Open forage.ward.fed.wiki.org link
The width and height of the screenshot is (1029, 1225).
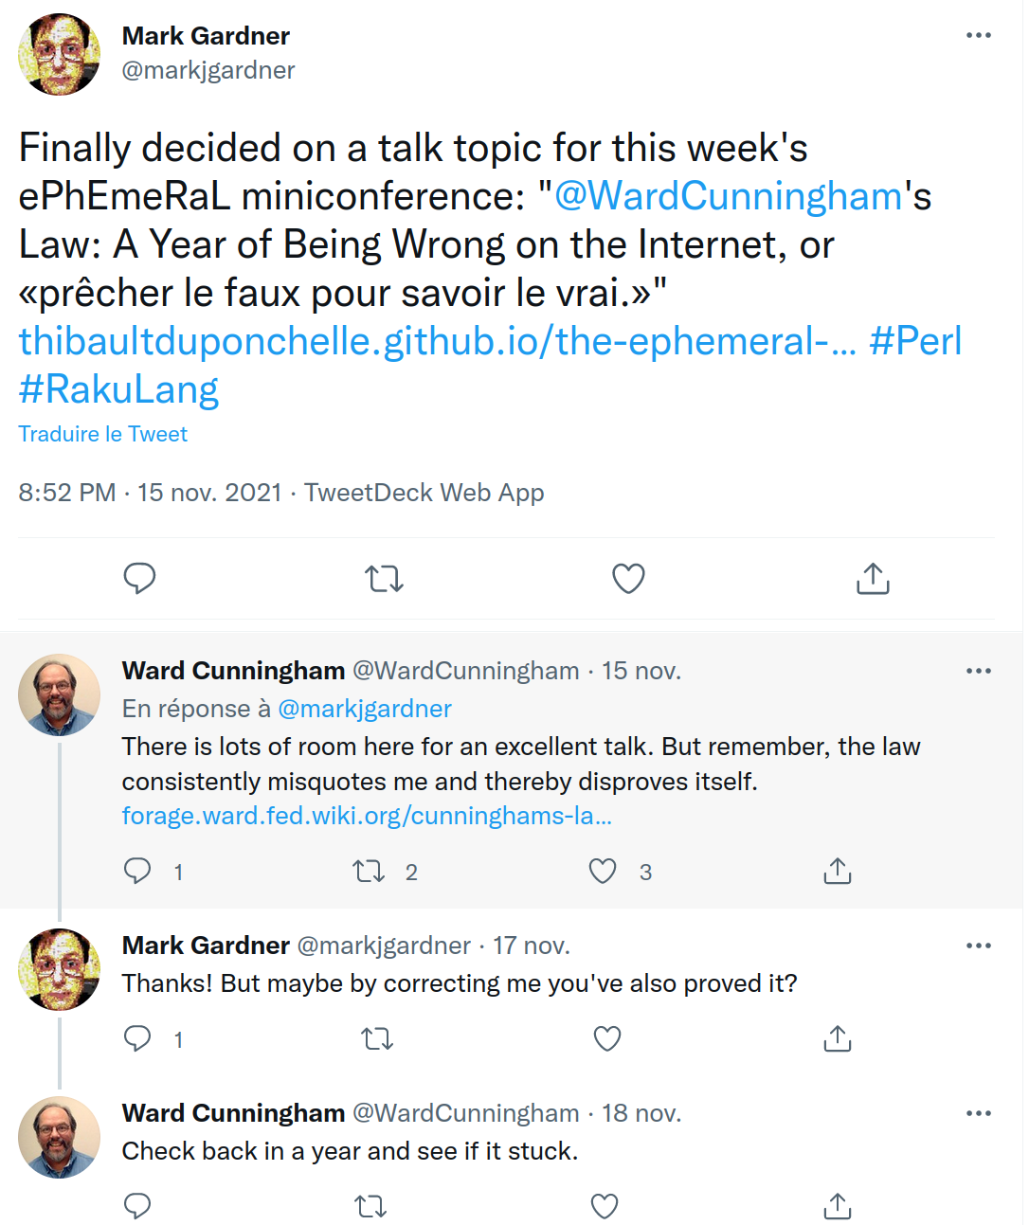pos(367,816)
